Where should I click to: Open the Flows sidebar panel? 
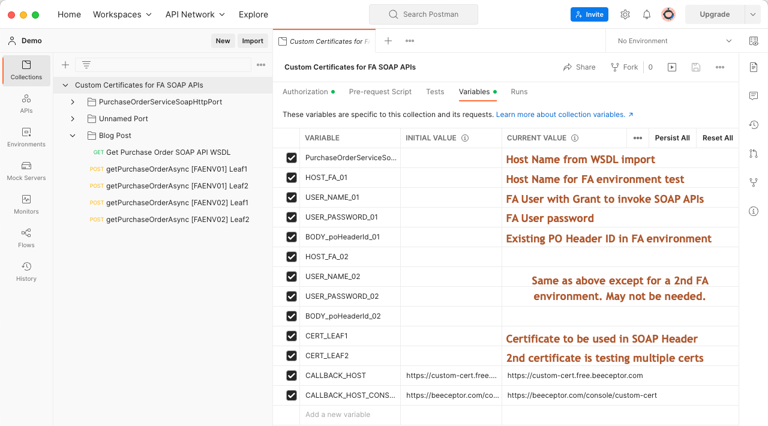pyautogui.click(x=26, y=238)
